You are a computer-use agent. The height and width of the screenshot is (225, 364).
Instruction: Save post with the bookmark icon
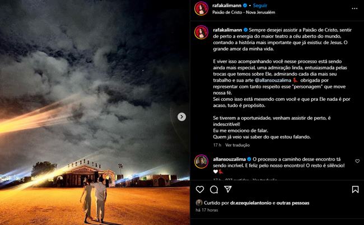point(355,190)
